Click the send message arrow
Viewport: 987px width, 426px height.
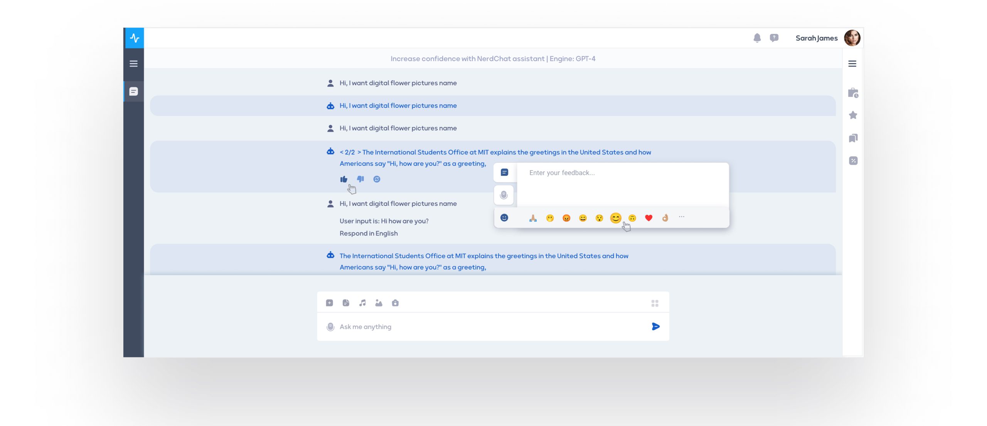coord(655,326)
